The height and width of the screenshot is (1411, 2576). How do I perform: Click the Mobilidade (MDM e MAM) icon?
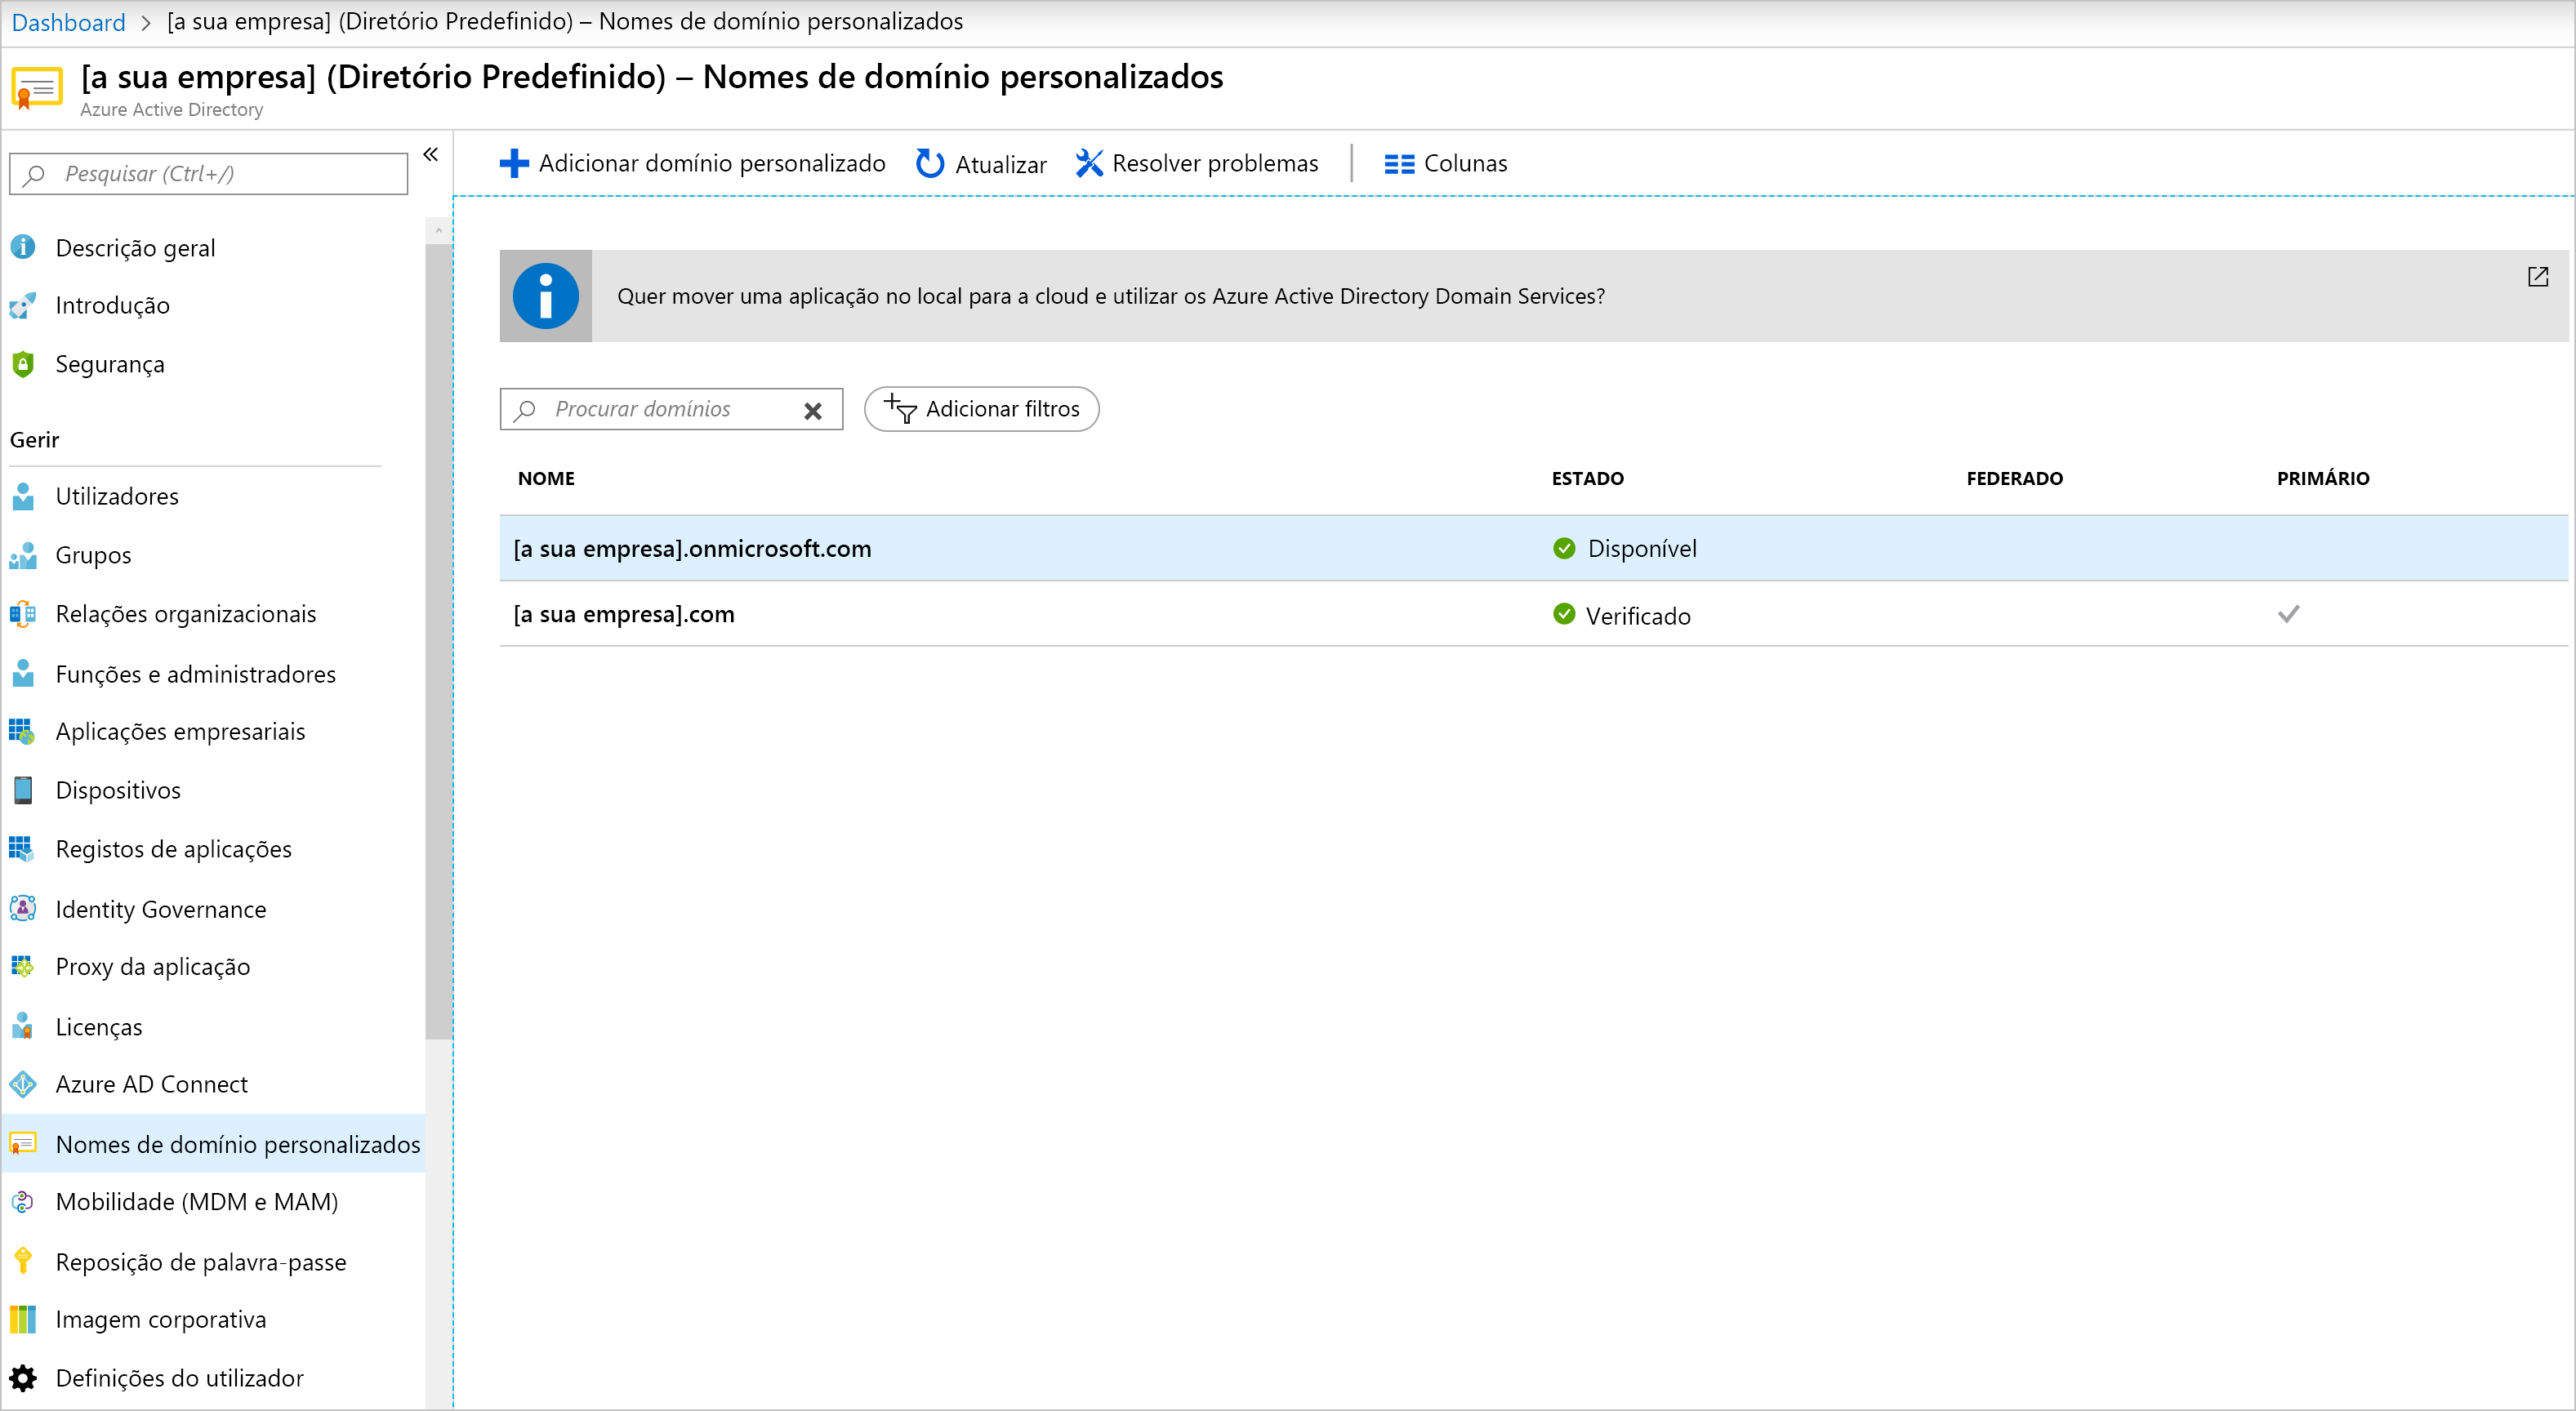point(23,1202)
